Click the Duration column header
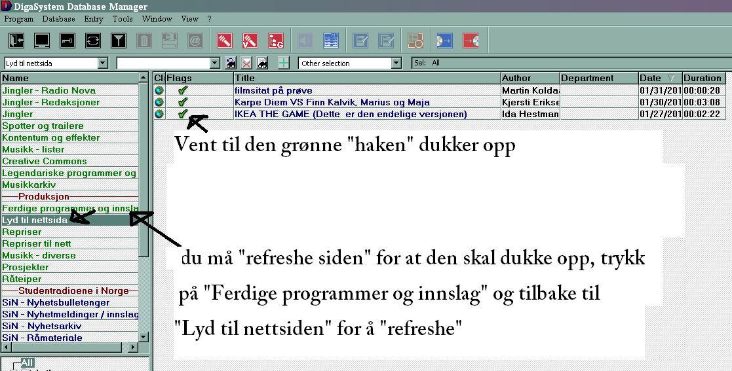The width and height of the screenshot is (732, 371). point(704,78)
